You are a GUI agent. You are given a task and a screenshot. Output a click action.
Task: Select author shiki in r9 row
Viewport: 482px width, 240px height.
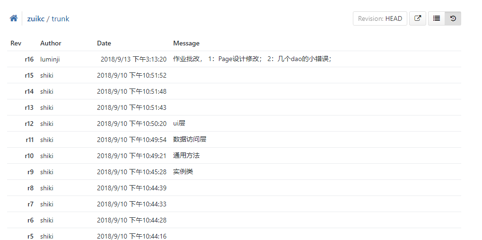coord(47,172)
